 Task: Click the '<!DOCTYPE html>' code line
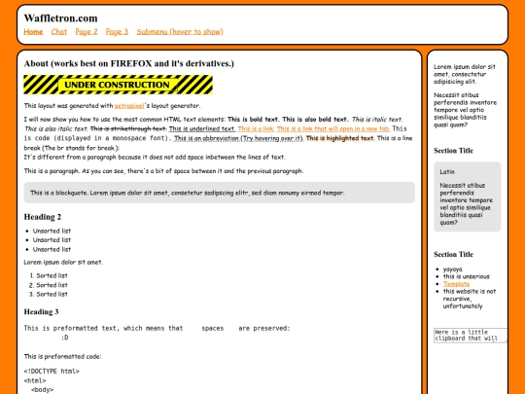point(52,372)
